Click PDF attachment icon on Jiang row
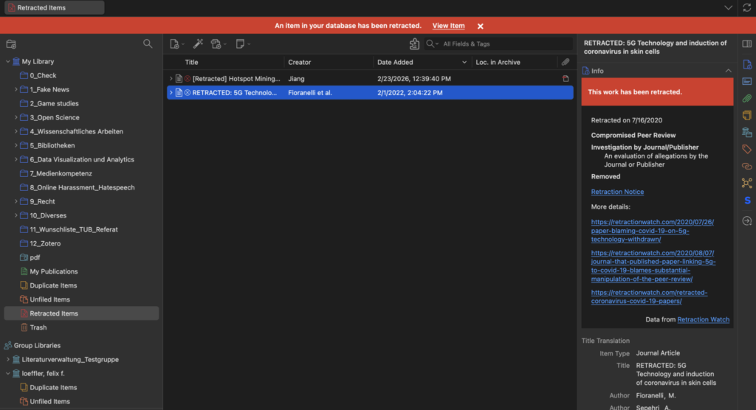 point(566,78)
